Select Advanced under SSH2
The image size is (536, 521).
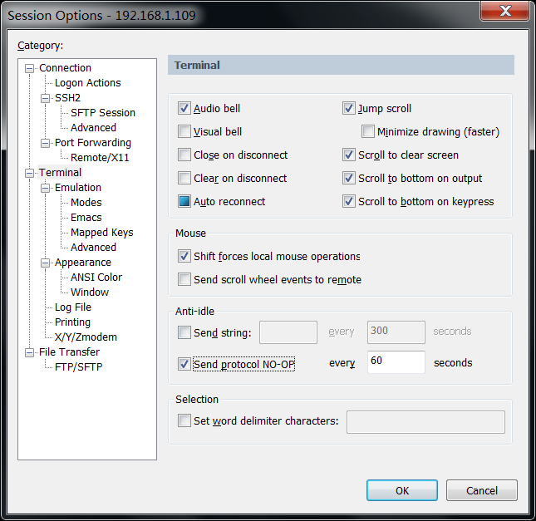coord(93,127)
